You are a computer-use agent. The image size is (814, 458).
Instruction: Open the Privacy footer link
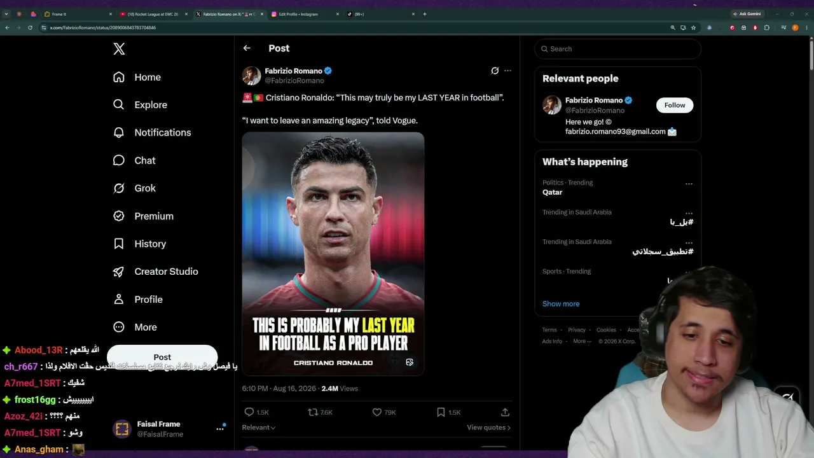point(577,330)
